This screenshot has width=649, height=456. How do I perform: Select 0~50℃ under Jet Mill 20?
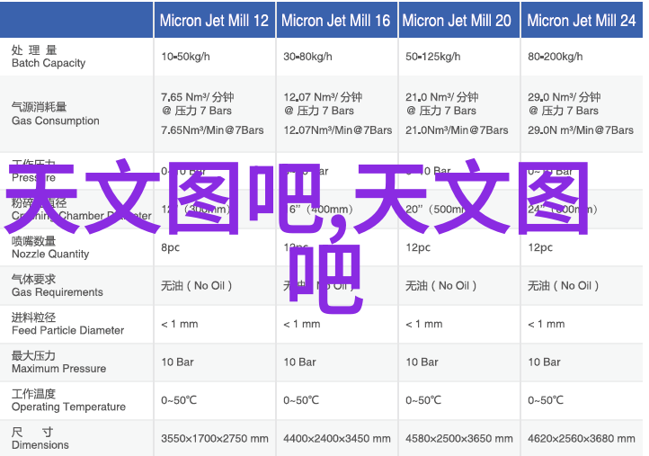click(423, 400)
